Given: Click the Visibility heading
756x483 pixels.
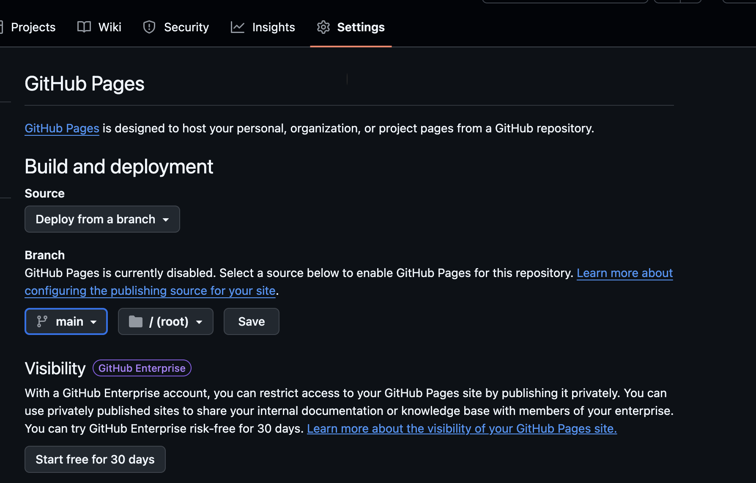Looking at the screenshot, I should click(x=55, y=368).
